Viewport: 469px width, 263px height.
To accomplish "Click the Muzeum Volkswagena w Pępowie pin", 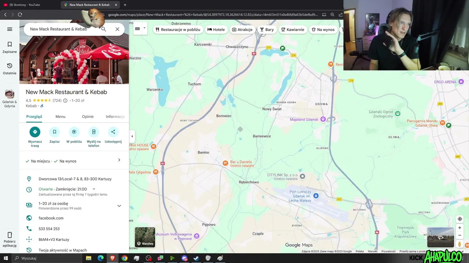I will click(x=197, y=236).
